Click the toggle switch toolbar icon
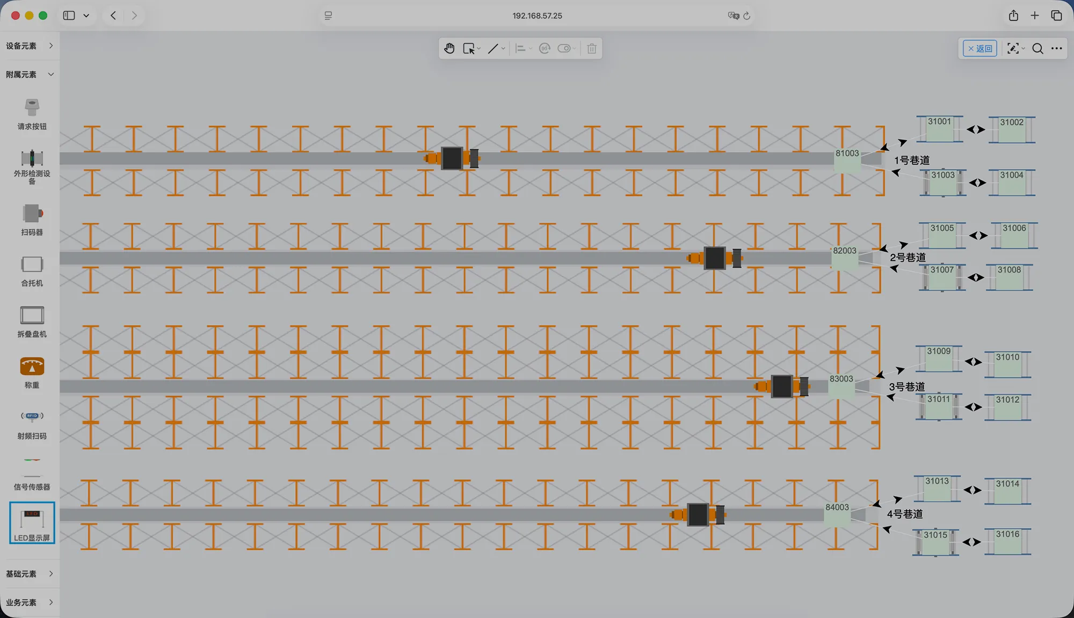The image size is (1074, 618). 564,48
